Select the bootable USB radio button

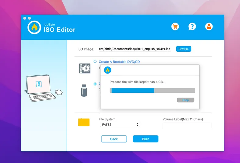coord(95,84)
